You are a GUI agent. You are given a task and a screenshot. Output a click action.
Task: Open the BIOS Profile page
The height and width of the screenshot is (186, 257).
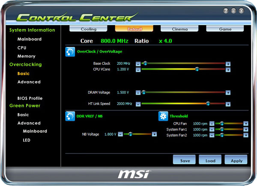point(30,98)
